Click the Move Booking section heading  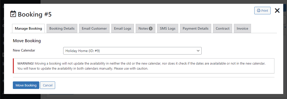coord(27,41)
